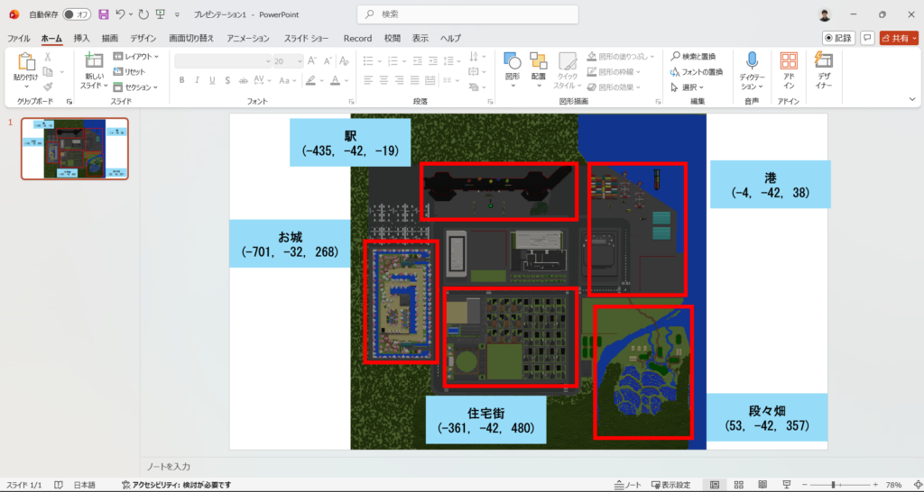Toggle the Notes pane in status bar
Image resolution: width=924 pixels, height=492 pixels.
[628, 485]
